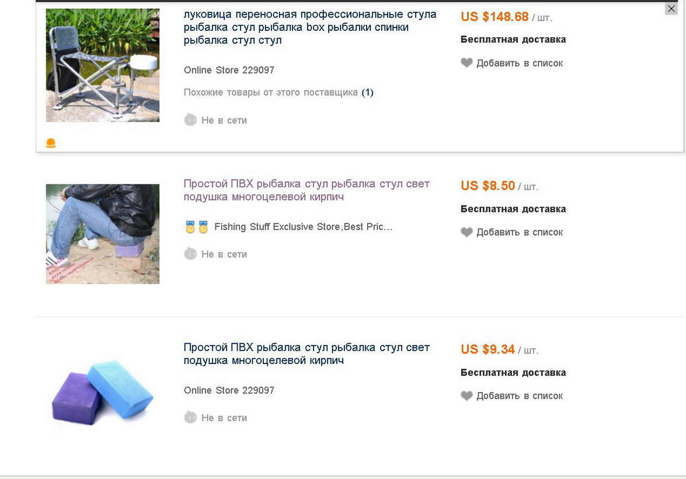Click offline chat icon under Fishing Stuff store
The height and width of the screenshot is (479, 686).
click(x=190, y=254)
